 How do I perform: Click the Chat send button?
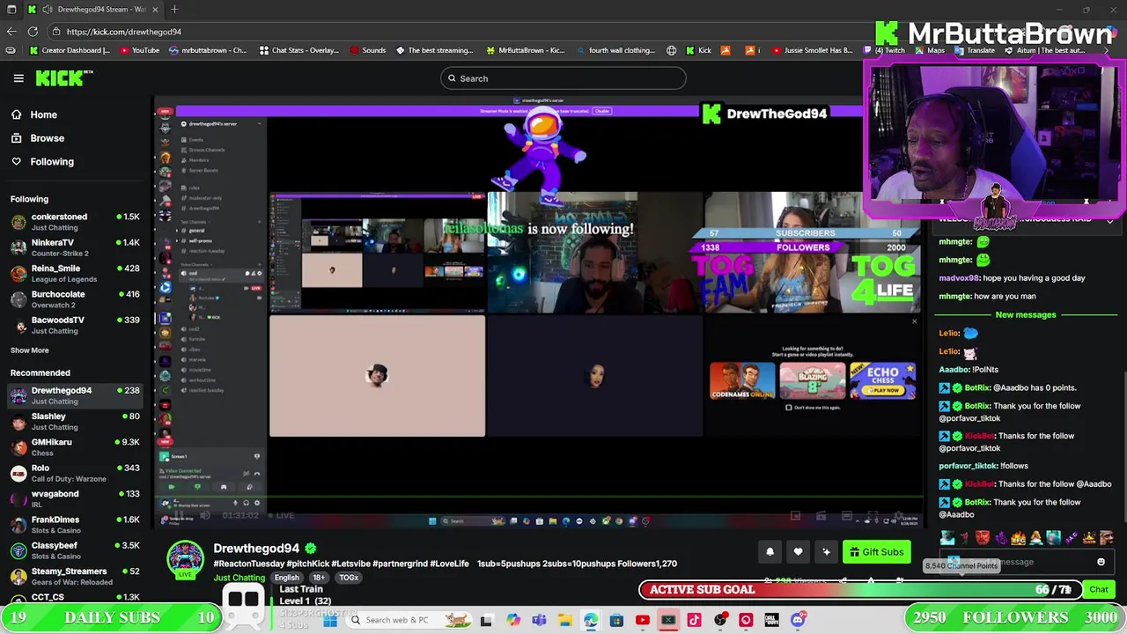coord(1099,590)
